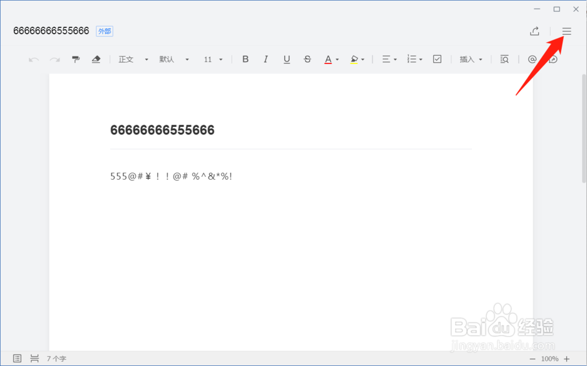
Task: Expand the alignment options arrow
Action: 395,59
